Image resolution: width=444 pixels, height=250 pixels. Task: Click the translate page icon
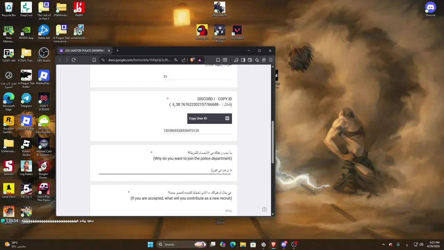(176, 60)
